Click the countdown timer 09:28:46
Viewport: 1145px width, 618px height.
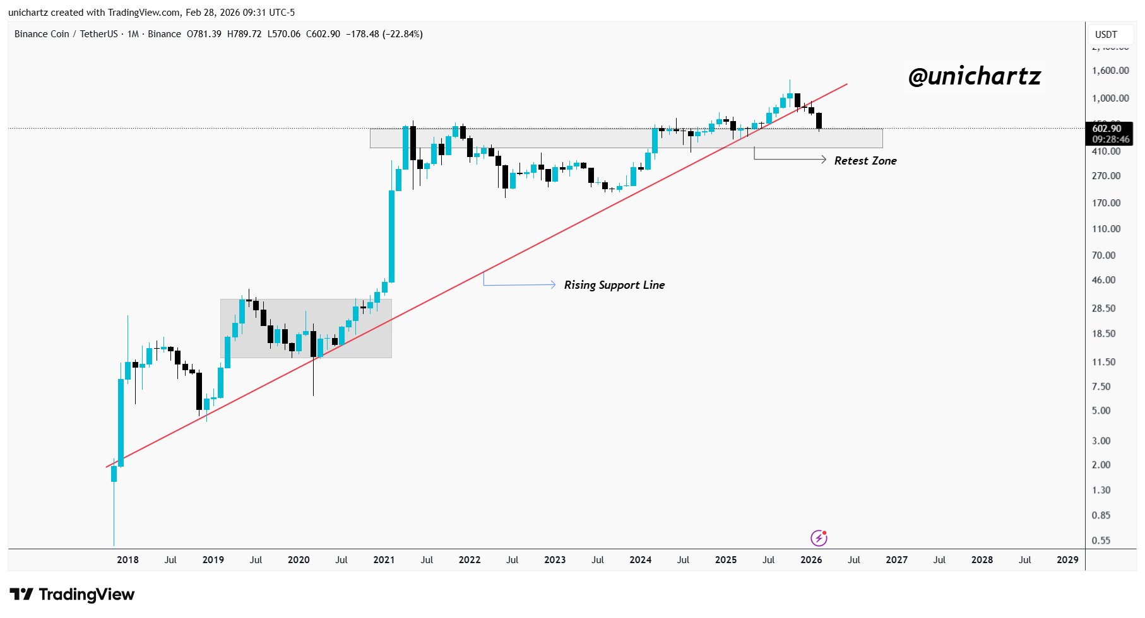pos(1111,139)
